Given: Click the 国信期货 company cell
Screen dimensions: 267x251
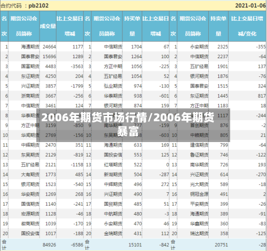Looking at the screenshot, I should (x=30, y=204).
